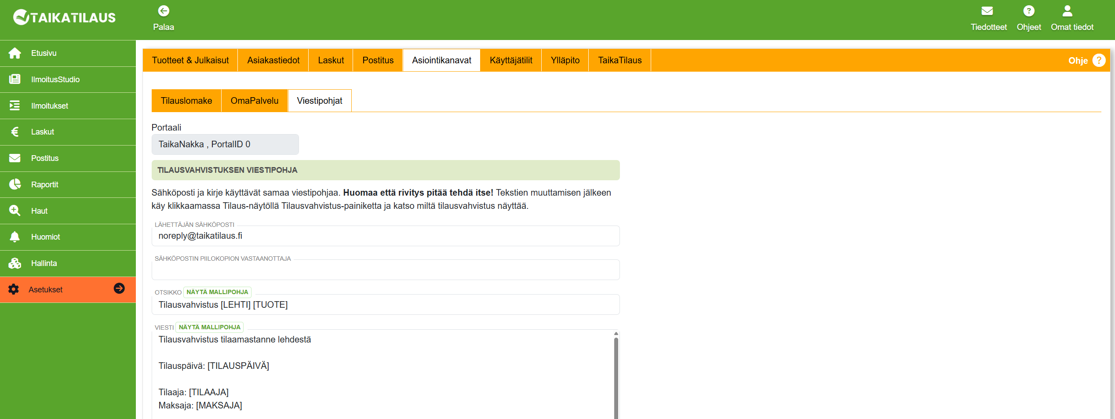This screenshot has width=1115, height=419.
Task: Switch to the Tilauslomake tab
Action: pyautogui.click(x=186, y=101)
